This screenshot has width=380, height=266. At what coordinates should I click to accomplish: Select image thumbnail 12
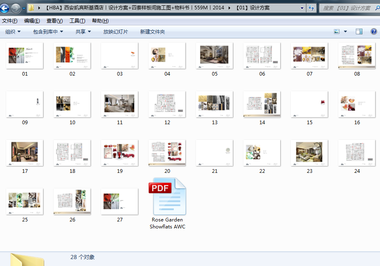tap(167, 104)
